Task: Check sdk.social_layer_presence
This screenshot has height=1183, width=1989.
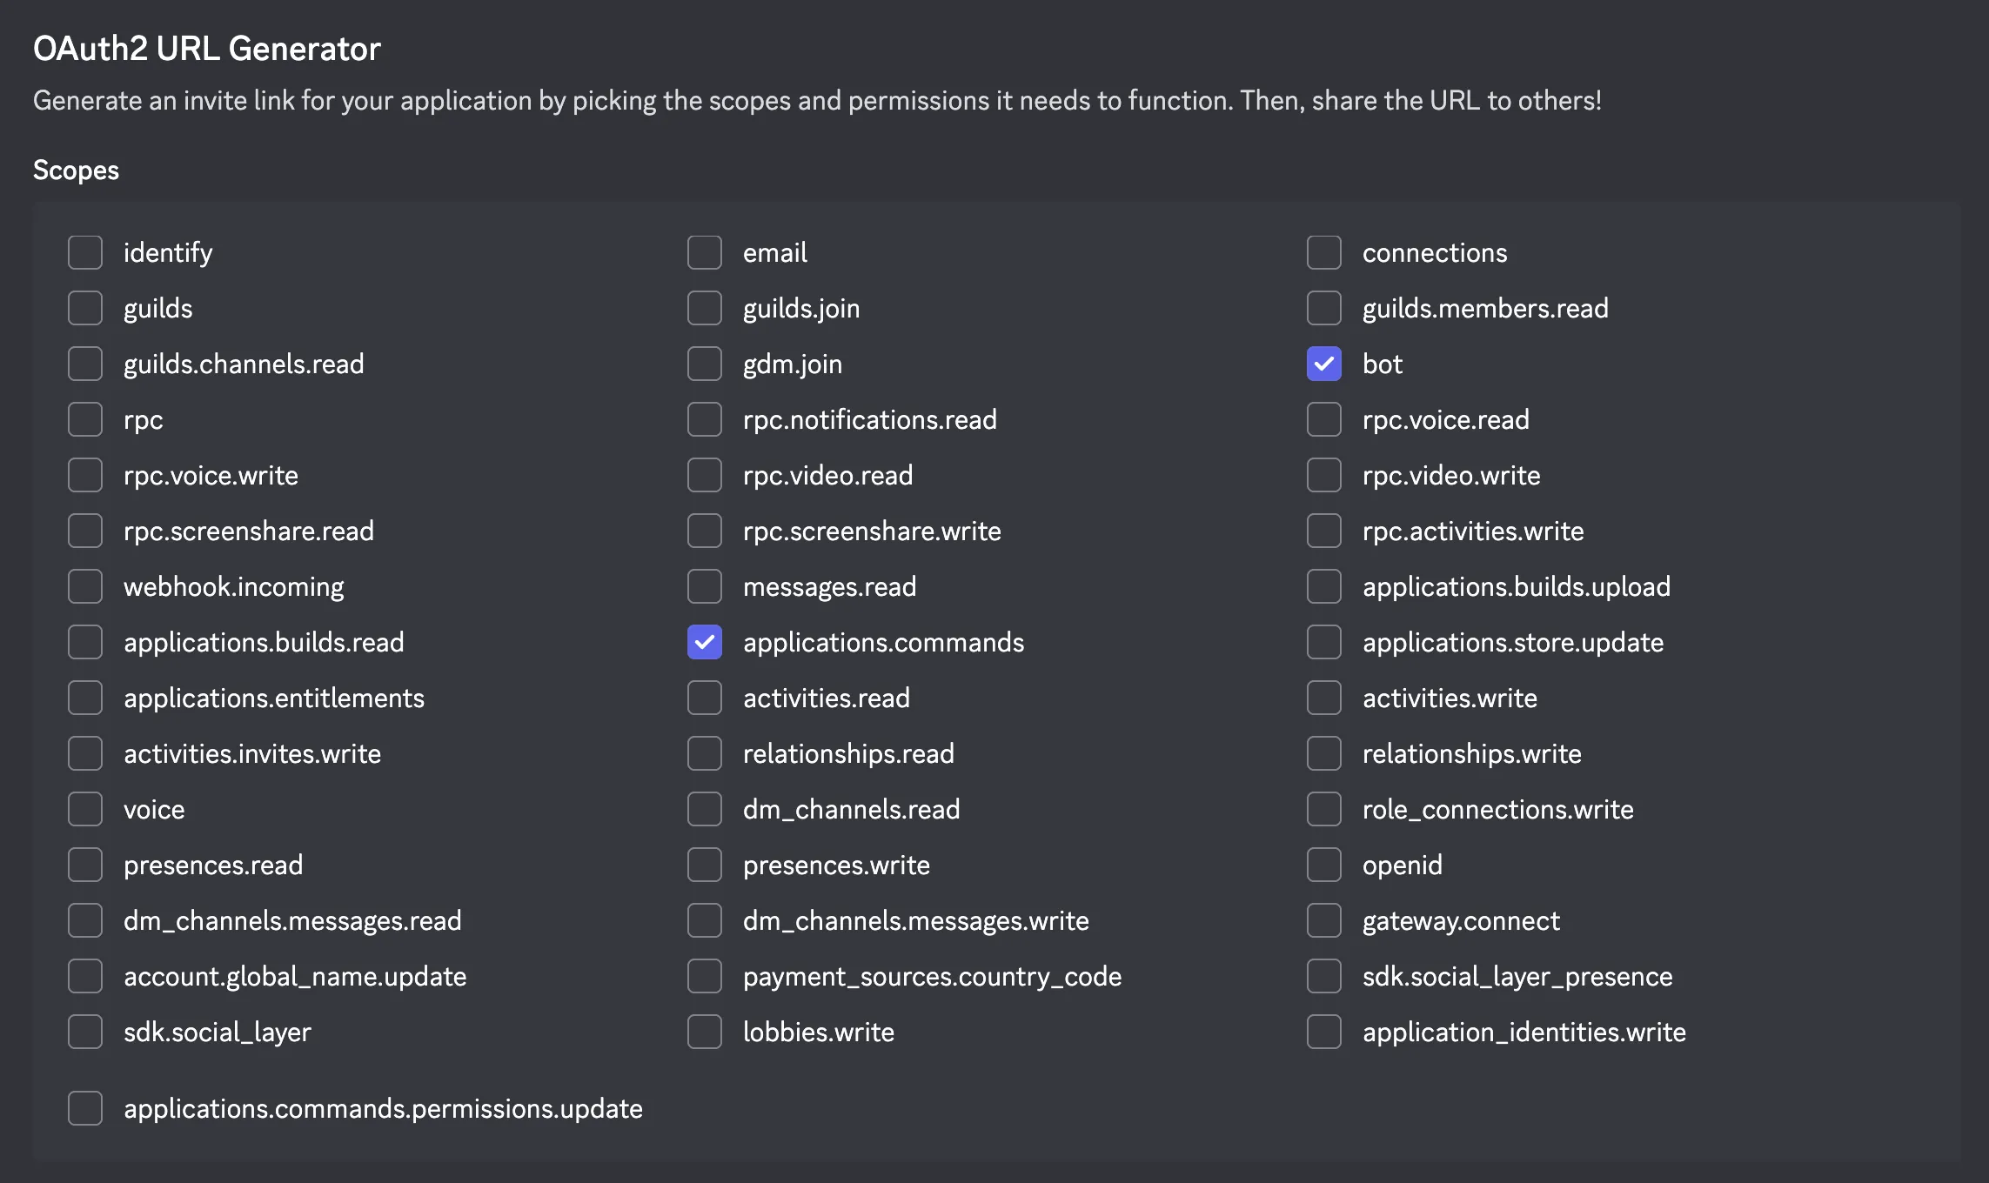Action: tap(1324, 976)
